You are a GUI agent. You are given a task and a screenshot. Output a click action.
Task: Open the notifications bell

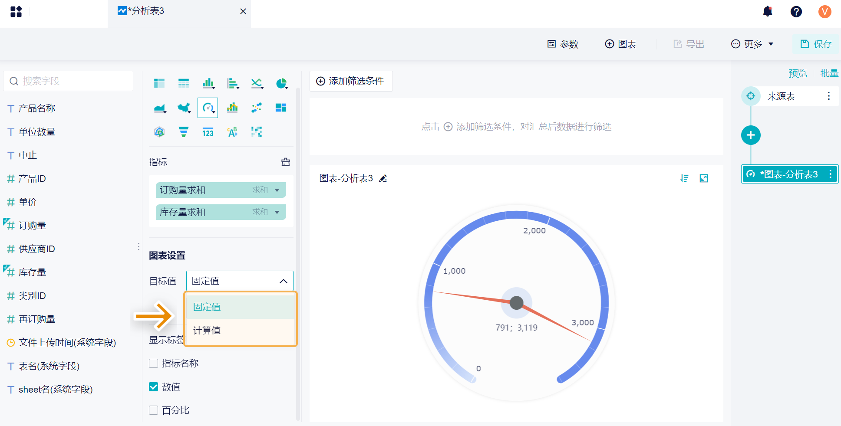point(768,11)
